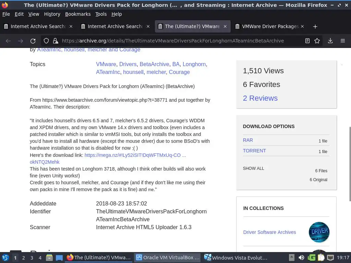Switch to workspace 2
Image resolution: width=351 pixels, height=263 pixels.
[24, 258]
